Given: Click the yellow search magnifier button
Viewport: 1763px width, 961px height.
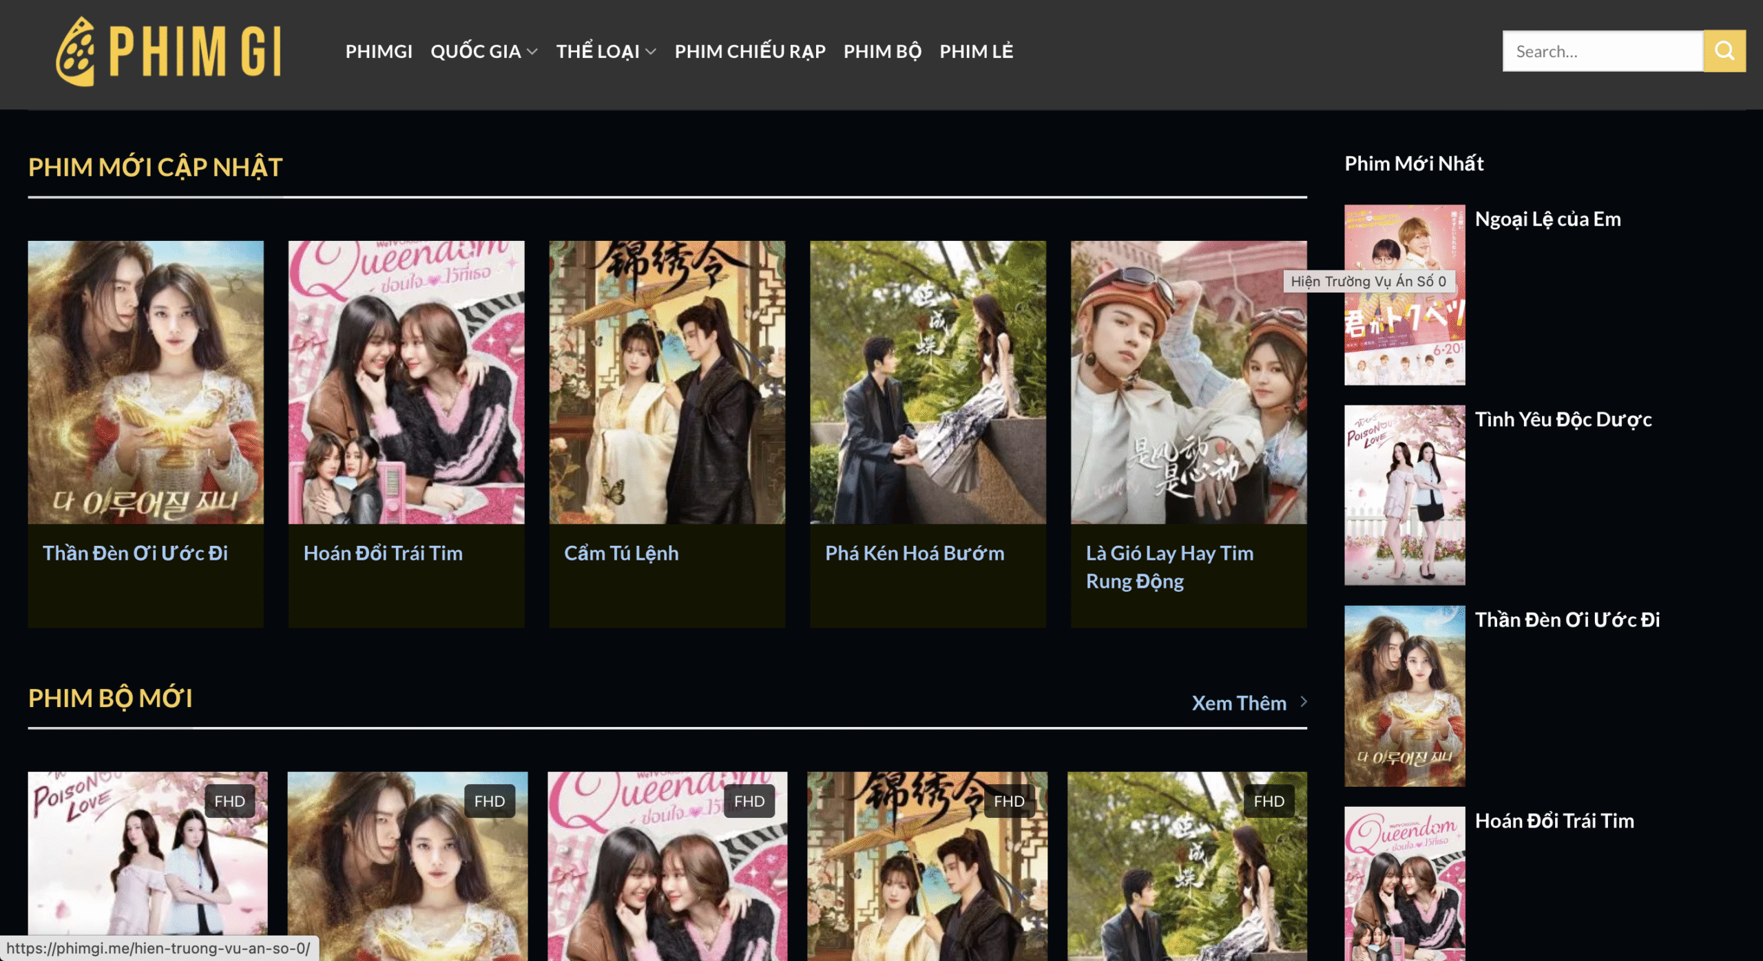Looking at the screenshot, I should point(1724,51).
